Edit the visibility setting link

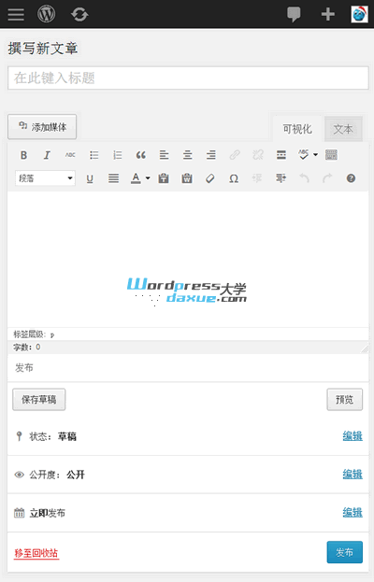click(352, 474)
